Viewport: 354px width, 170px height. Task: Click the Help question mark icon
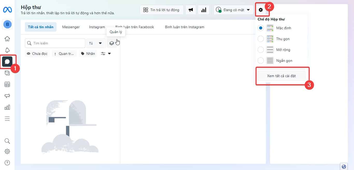coord(7,163)
